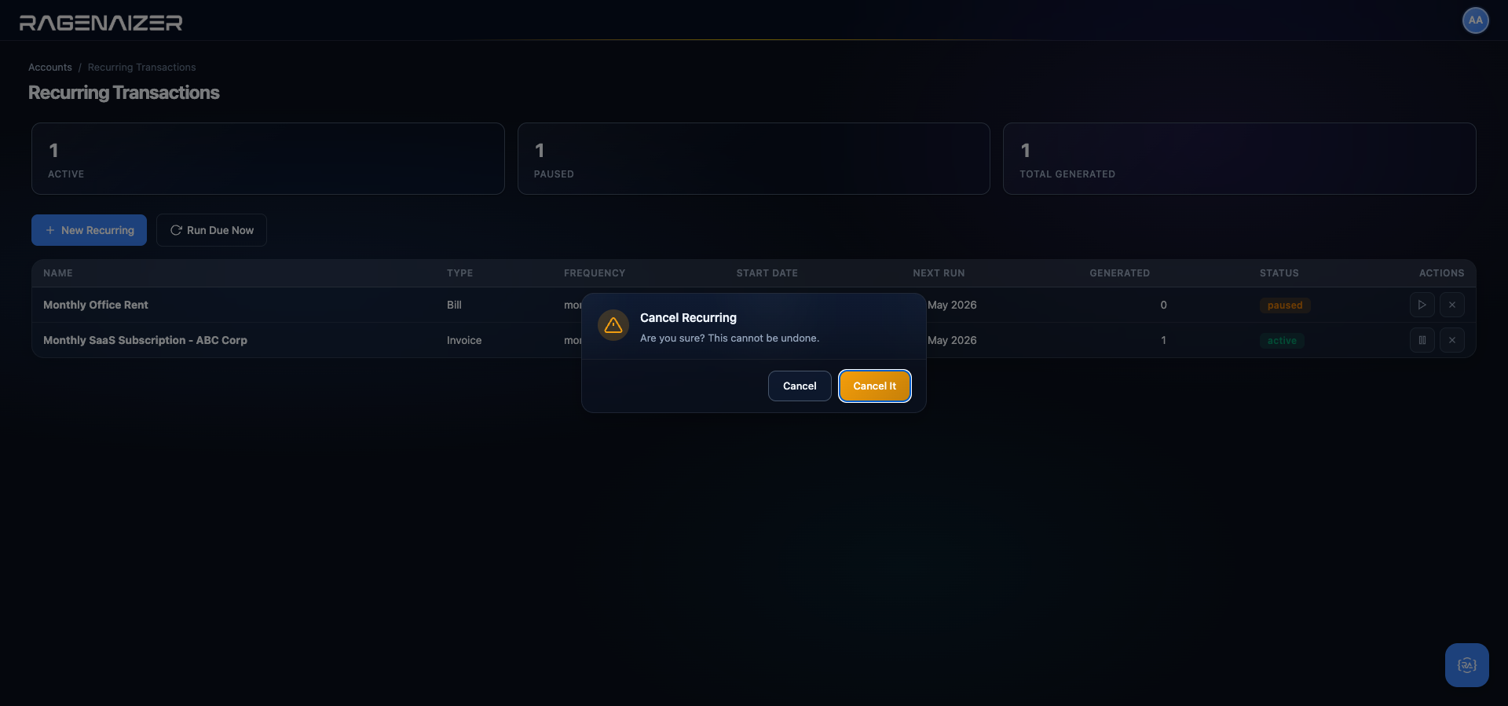Click the Ragenaizer logo
This screenshot has height=706, width=1508.
101,23
